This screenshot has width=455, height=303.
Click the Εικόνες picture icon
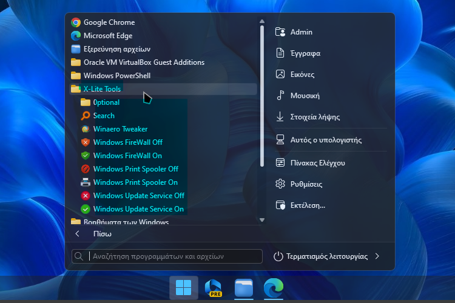(280, 74)
